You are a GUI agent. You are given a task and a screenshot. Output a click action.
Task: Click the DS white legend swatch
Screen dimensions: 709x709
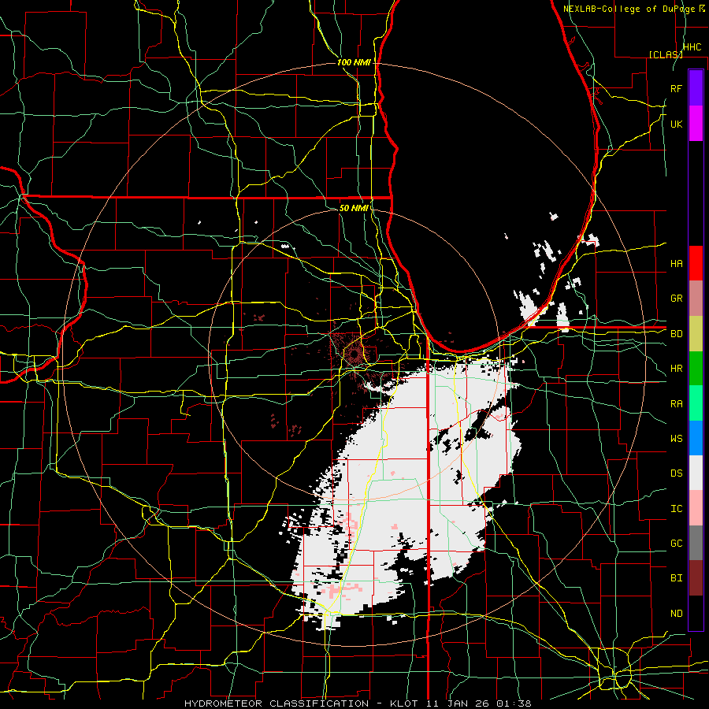pos(696,473)
